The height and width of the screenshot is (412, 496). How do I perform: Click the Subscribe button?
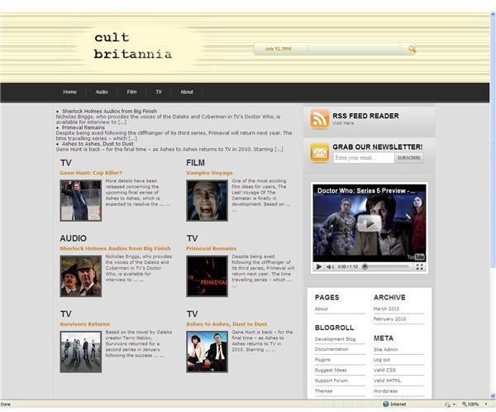(x=408, y=158)
